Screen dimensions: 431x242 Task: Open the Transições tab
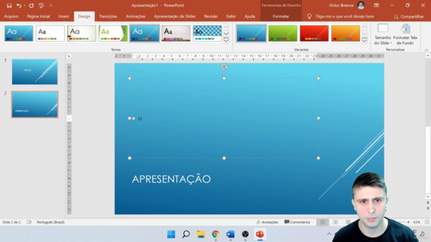coord(108,16)
